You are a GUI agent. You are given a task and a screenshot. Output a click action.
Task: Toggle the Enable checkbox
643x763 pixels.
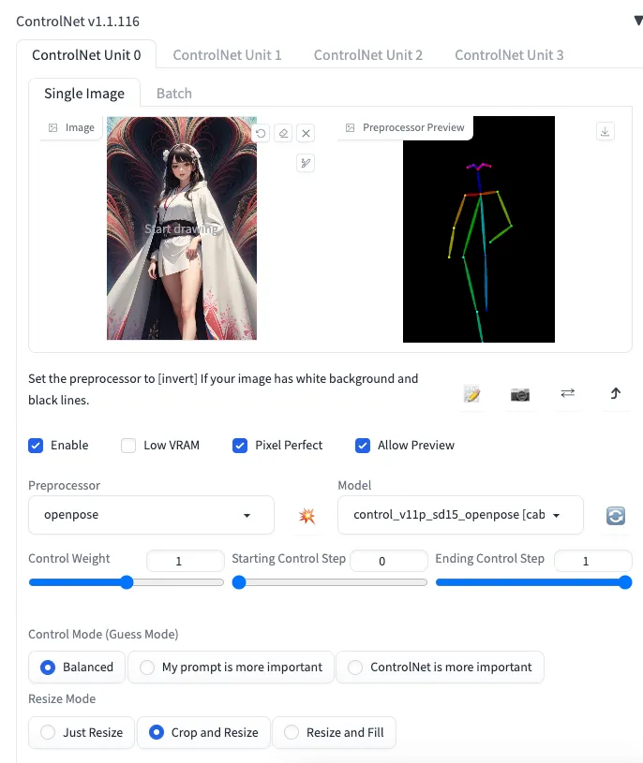click(x=36, y=446)
